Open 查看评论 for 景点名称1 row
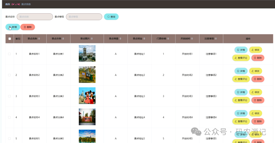 tap(241, 58)
